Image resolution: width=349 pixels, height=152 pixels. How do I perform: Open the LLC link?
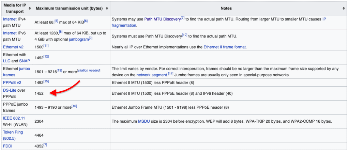coord(6,61)
